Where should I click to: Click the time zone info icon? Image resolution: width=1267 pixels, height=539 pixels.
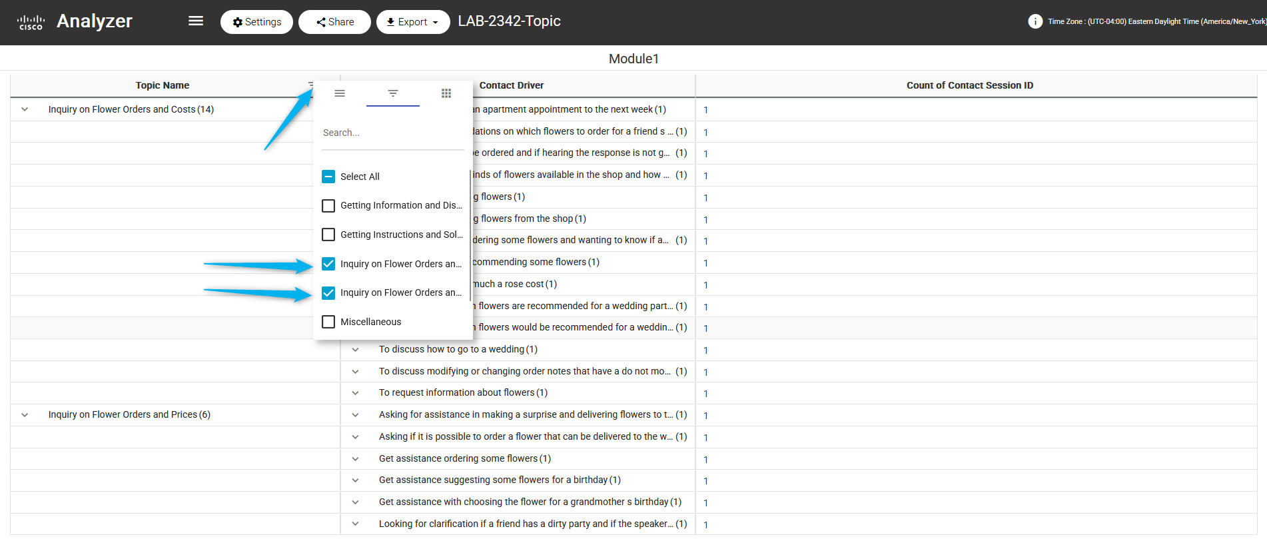(x=1035, y=21)
